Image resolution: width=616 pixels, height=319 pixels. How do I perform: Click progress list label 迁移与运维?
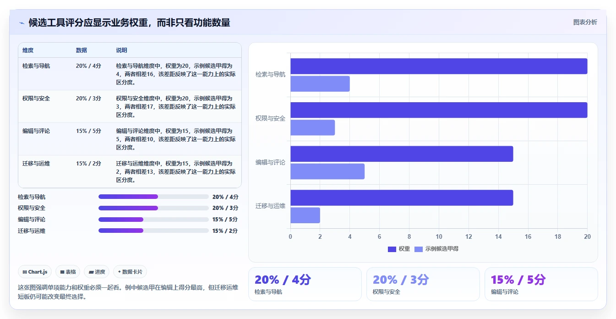(x=32, y=231)
